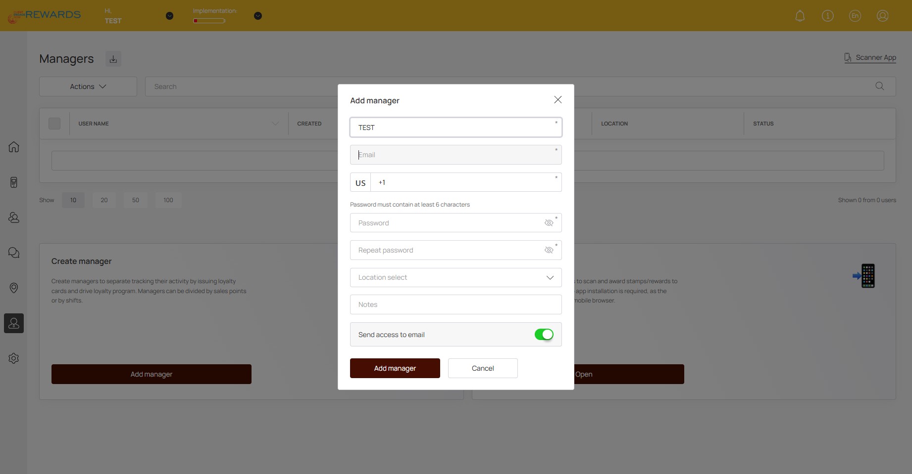912x474 pixels.
Task: Close the Add manager dialog
Action: [x=558, y=100]
